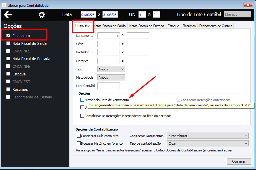Open the Fechamento de Custeio tab
256x170 pixels.
coord(216,26)
